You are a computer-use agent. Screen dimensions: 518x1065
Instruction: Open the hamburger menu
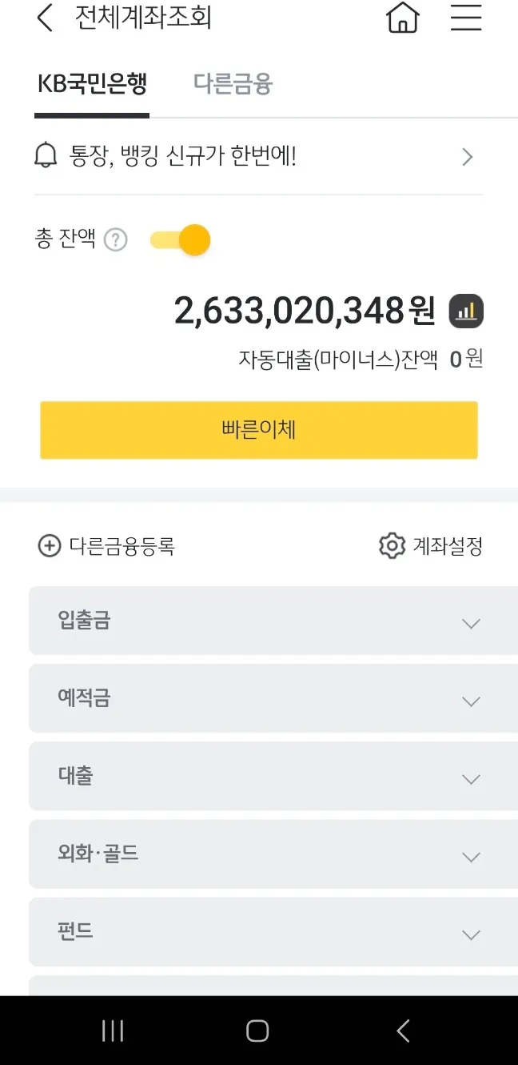click(466, 18)
